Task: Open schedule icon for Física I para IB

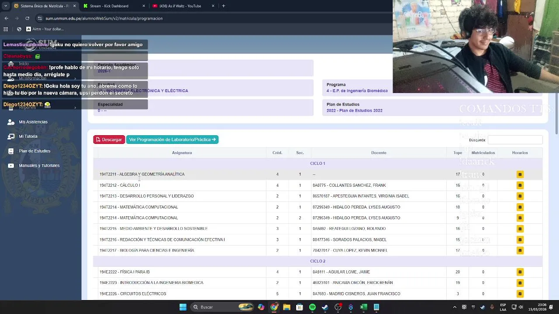Action: 520,272
